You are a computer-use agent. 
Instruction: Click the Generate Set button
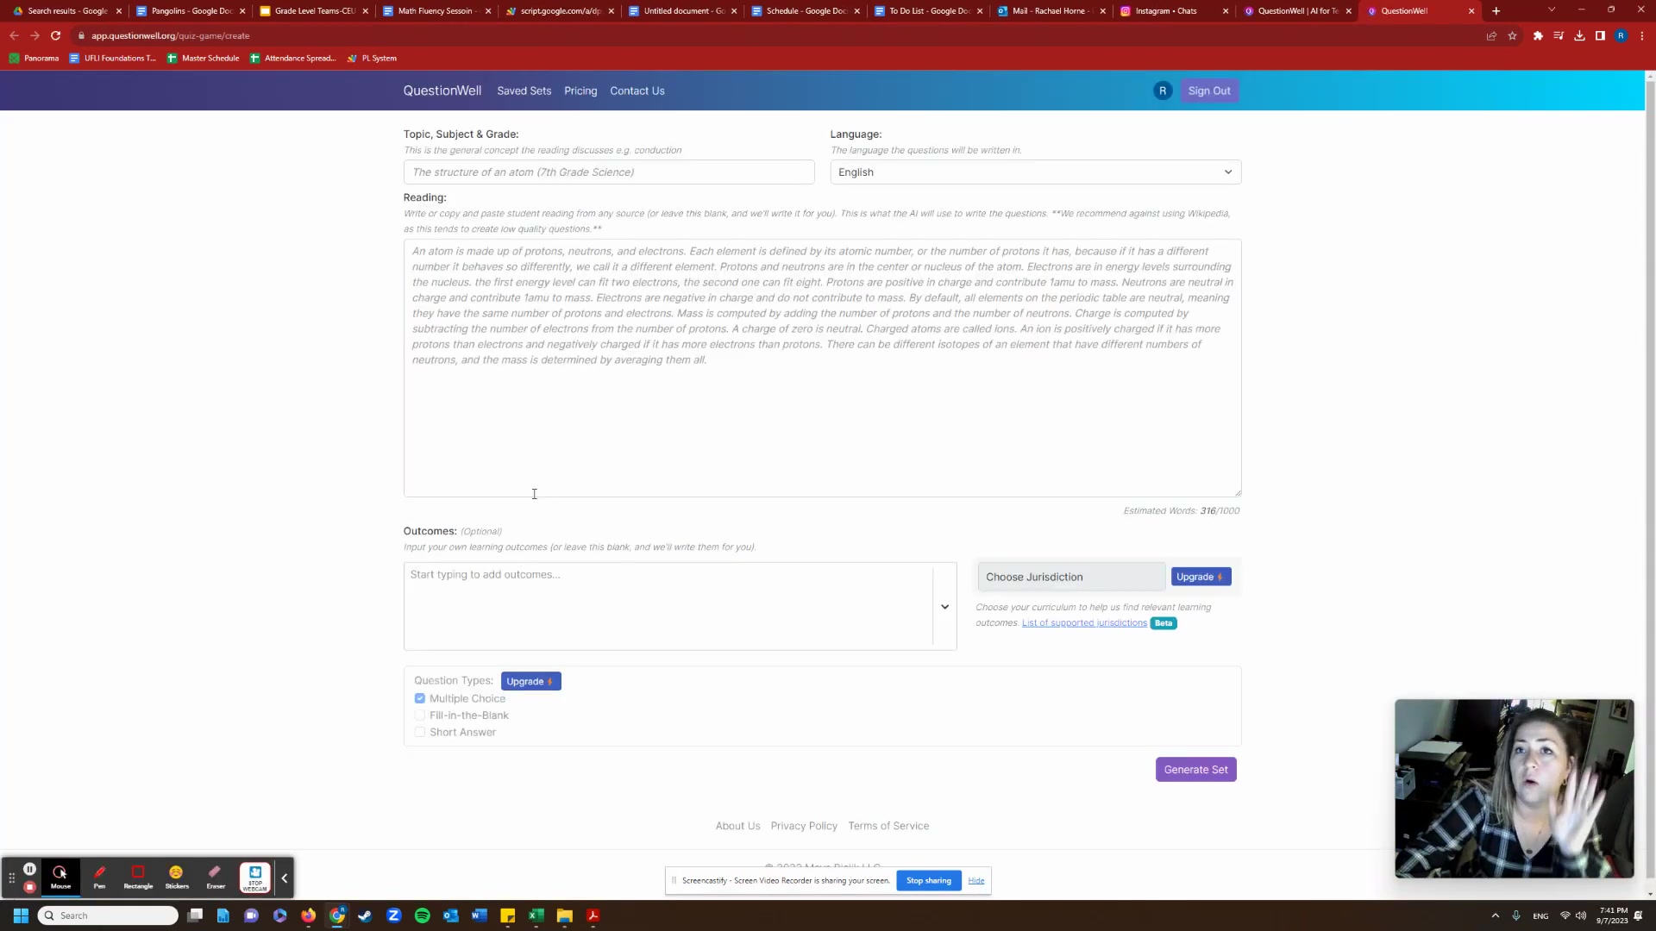[1196, 770]
